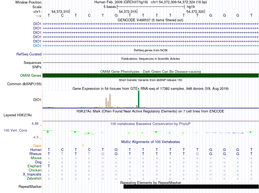
Task: Open the GTEx 'Gene Expression in 54 tissues' track title
Action: (x=150, y=88)
